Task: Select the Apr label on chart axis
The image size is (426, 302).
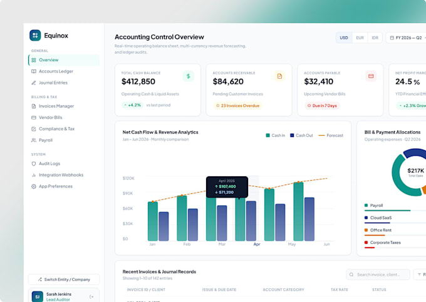Action: coord(257,244)
